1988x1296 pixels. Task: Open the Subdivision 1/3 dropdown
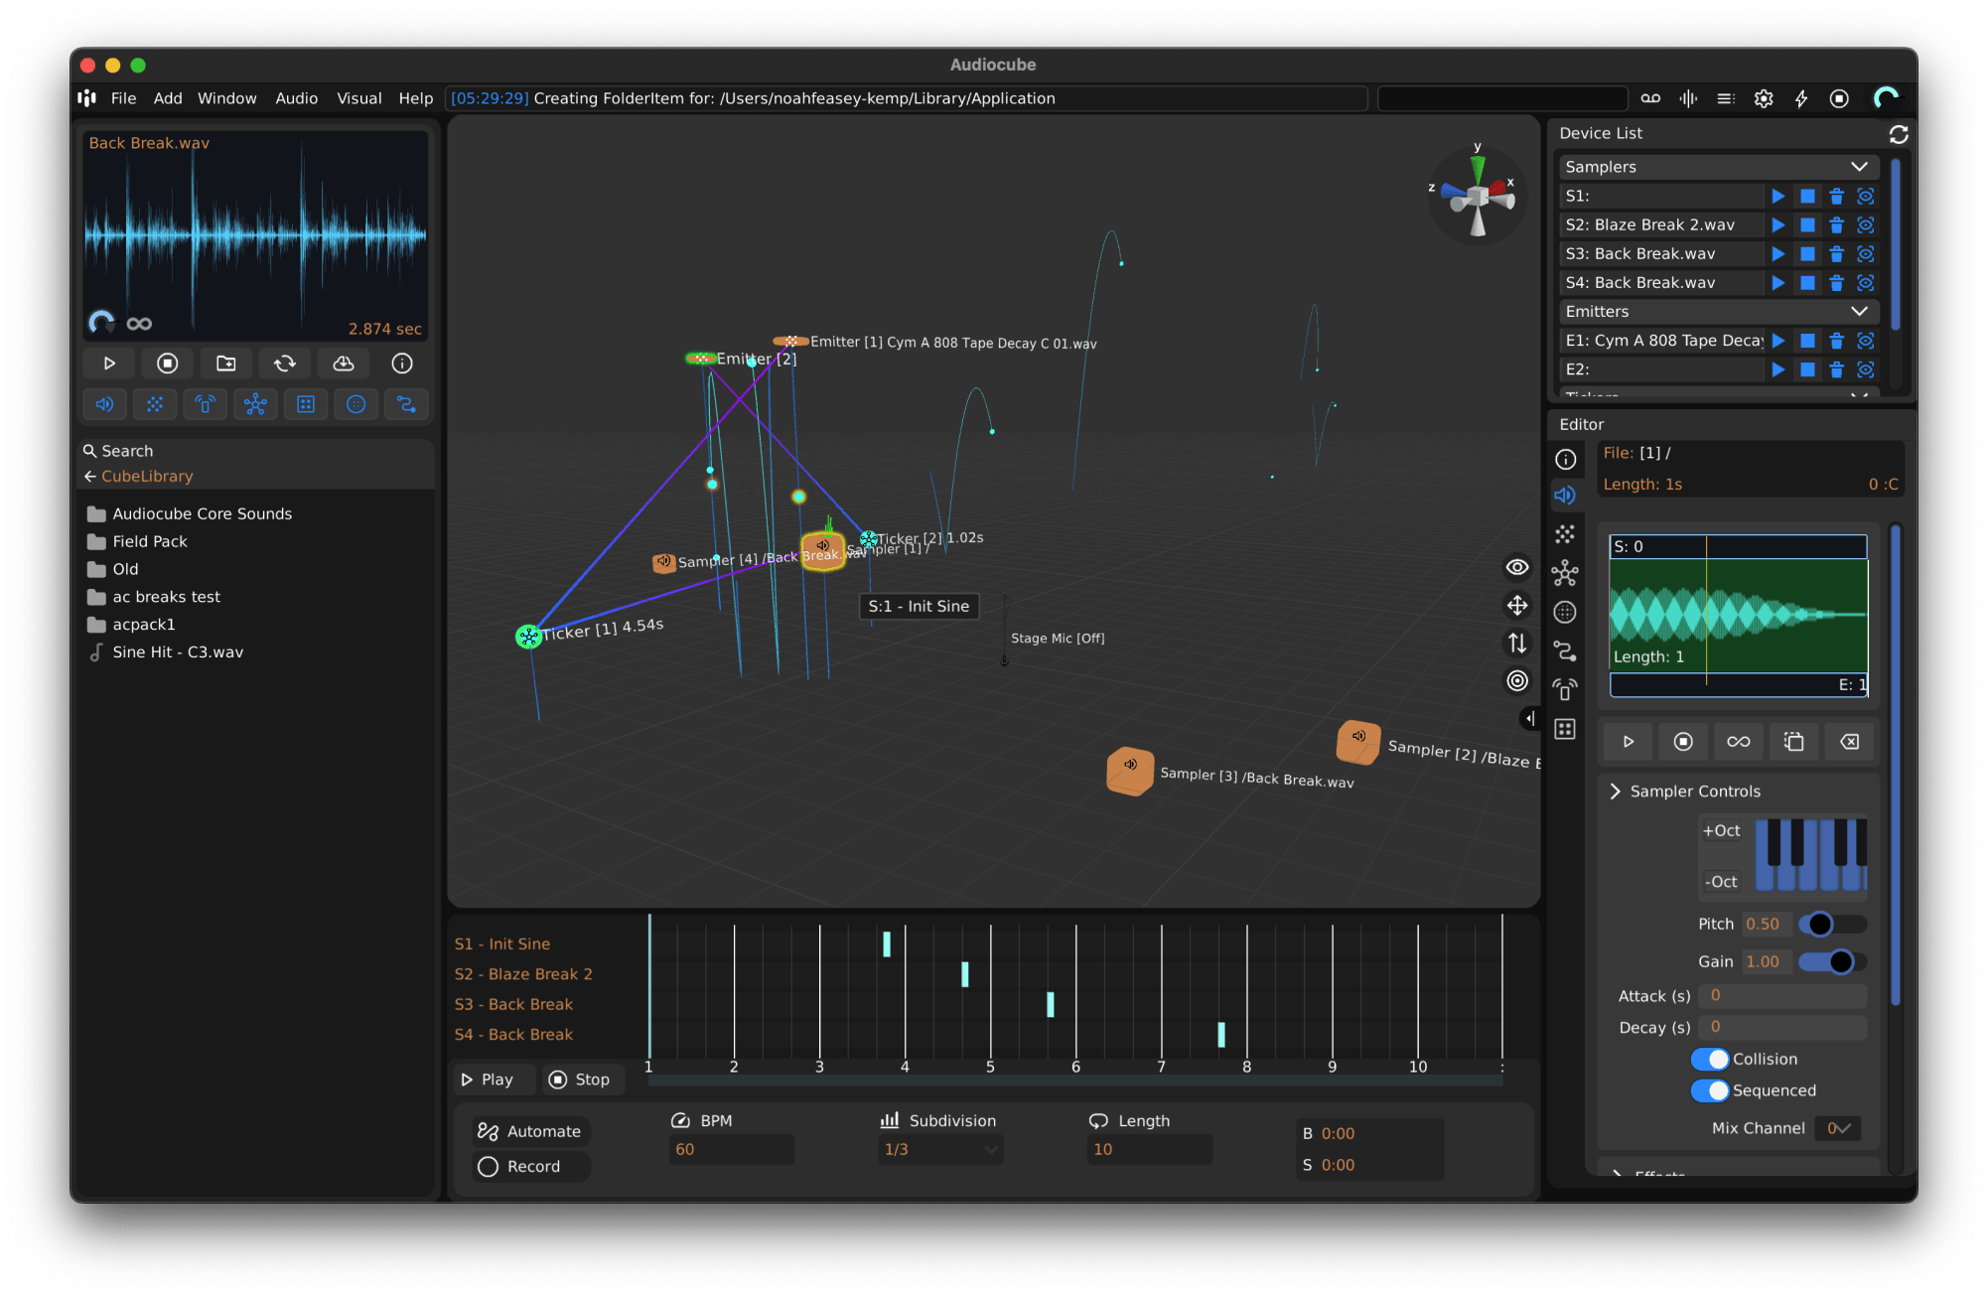939,1150
